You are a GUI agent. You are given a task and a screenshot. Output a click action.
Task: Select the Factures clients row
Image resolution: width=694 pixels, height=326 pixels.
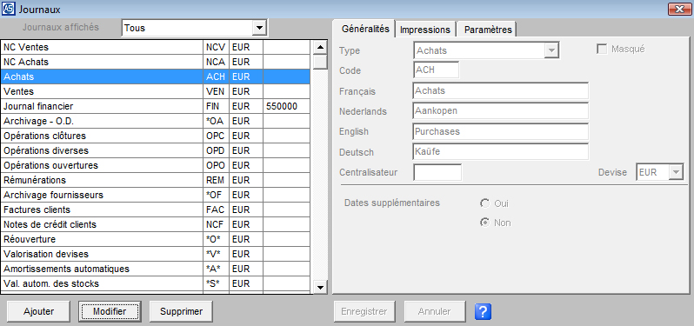(x=156, y=210)
